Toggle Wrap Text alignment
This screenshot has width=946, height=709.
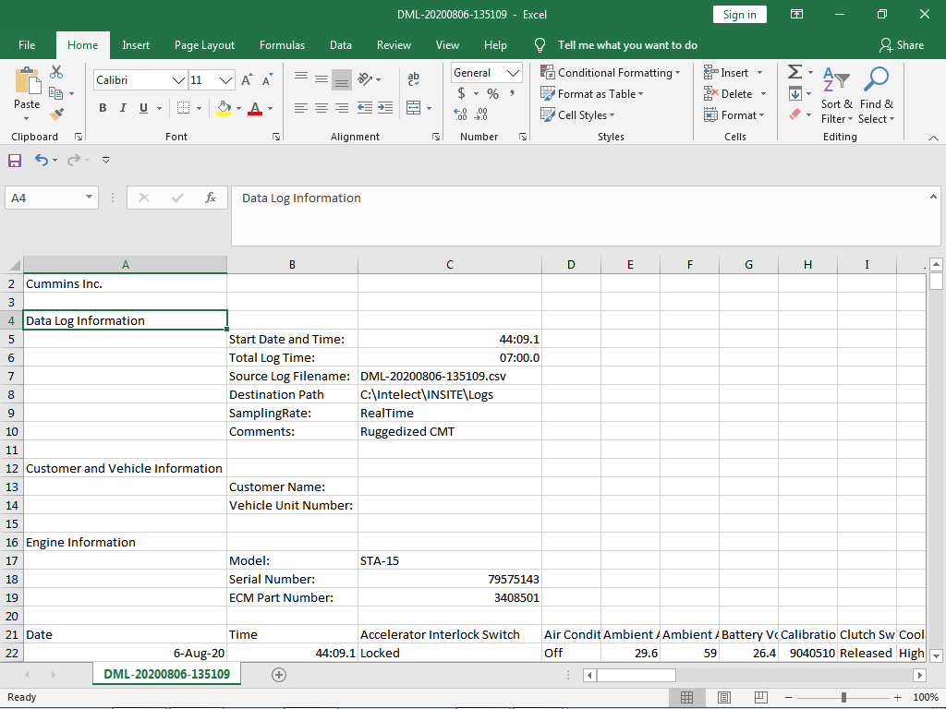point(413,78)
